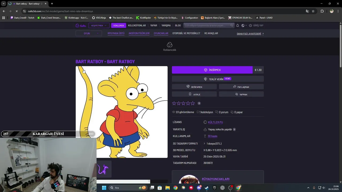Open the BLOG menu item

(178, 26)
